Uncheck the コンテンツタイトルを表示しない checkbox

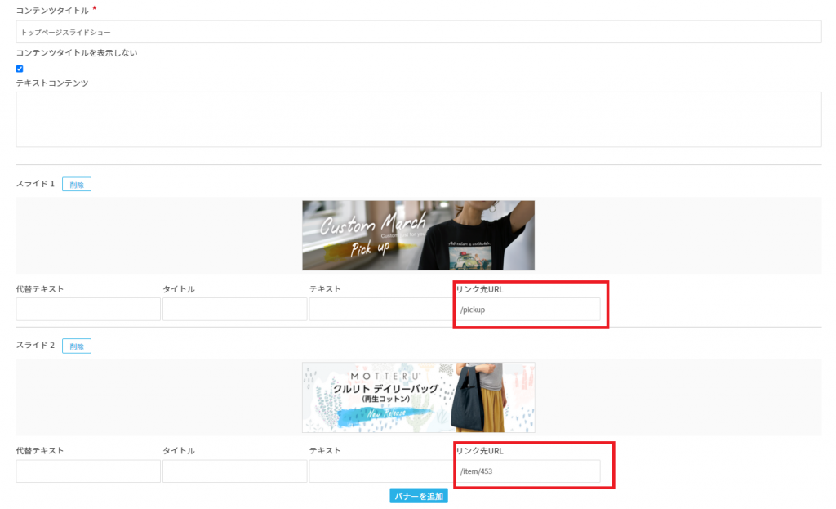point(20,69)
